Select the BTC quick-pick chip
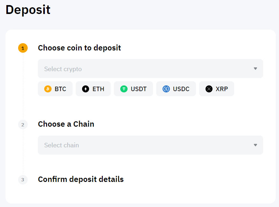This screenshot has height=207, width=279. tap(55, 89)
